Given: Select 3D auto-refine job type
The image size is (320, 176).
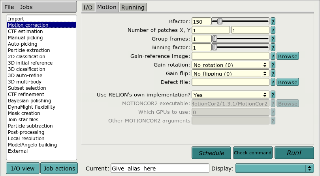Looking at the screenshot, I should [41, 76].
